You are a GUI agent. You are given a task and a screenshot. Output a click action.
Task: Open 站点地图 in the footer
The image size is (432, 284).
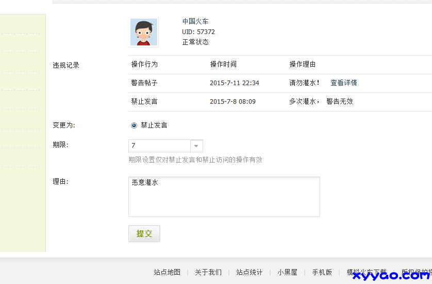(x=167, y=272)
